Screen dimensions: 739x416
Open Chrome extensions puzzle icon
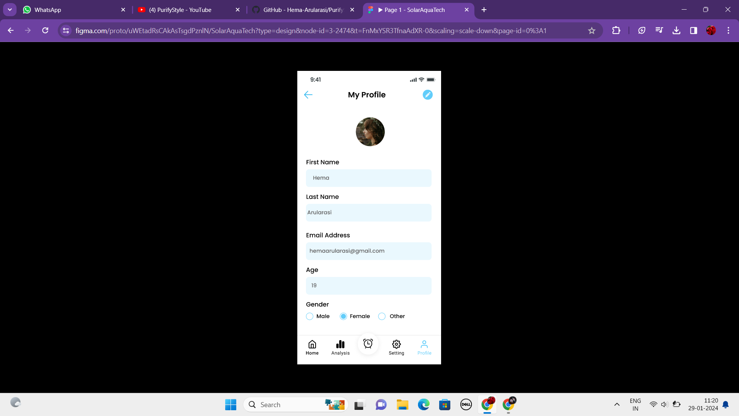[616, 30]
